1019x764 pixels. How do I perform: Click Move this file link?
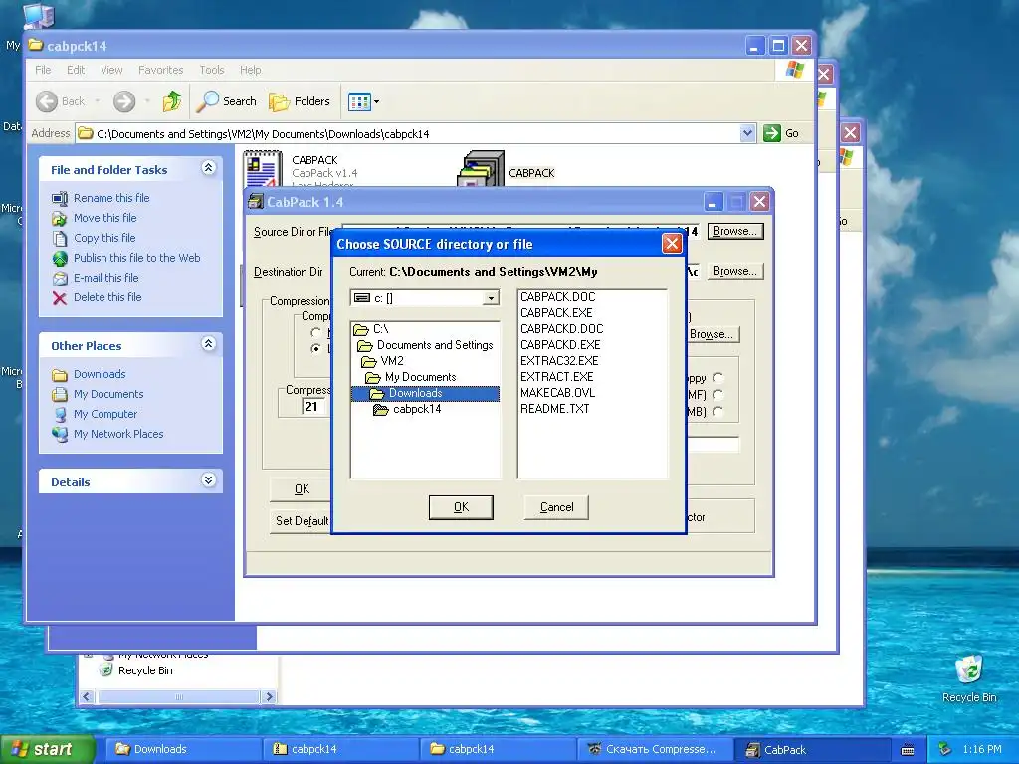(104, 218)
